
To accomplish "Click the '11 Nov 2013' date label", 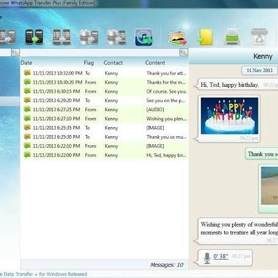I will click(x=260, y=70).
